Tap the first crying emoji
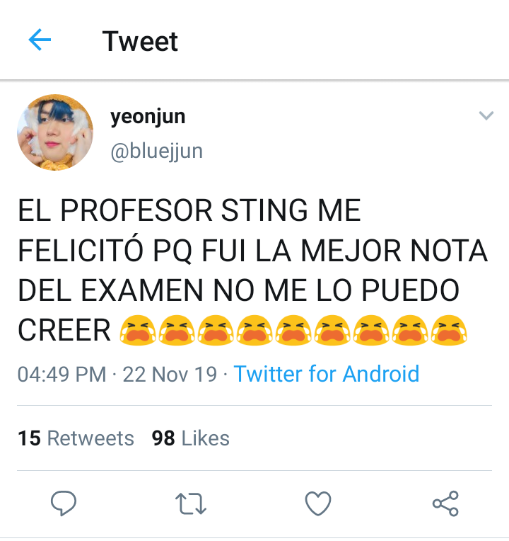This screenshot has width=509, height=541. 138,330
